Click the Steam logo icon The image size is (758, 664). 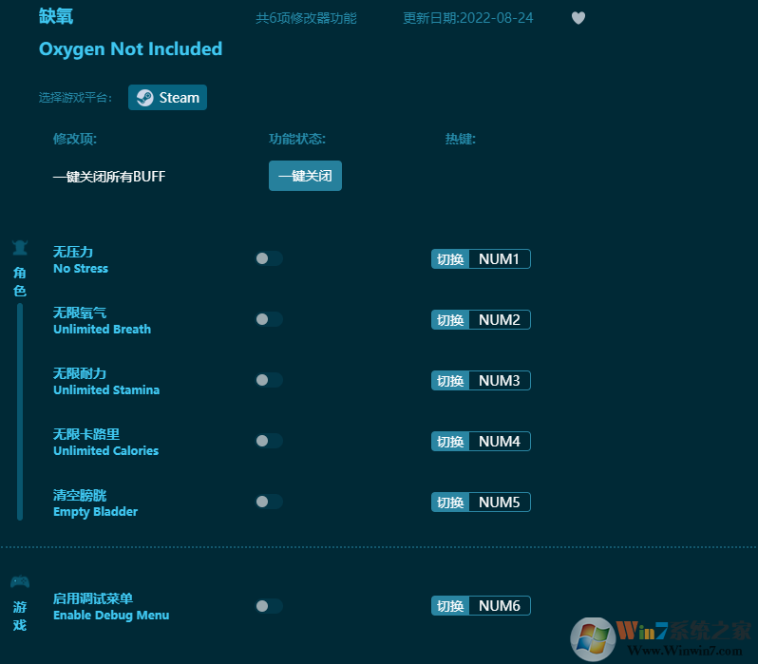(144, 98)
